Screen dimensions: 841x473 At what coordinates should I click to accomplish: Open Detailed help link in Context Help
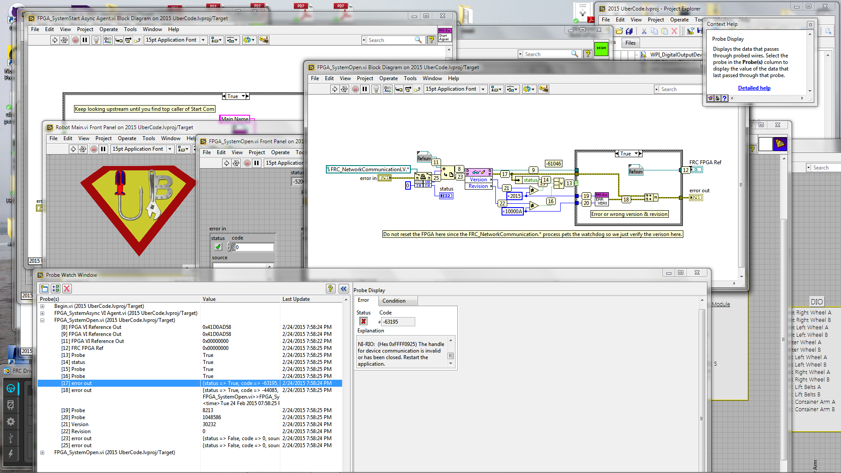pyautogui.click(x=754, y=88)
